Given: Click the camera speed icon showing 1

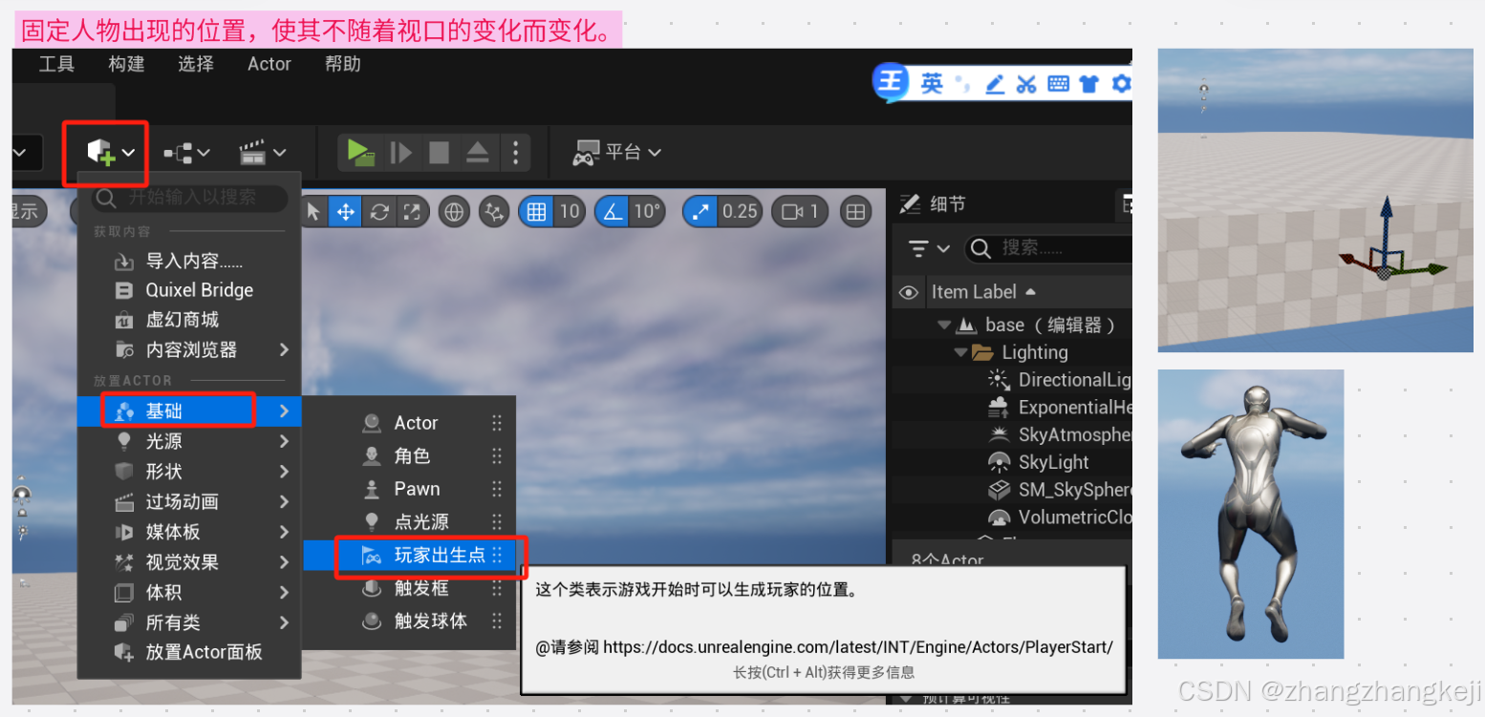Looking at the screenshot, I should [799, 211].
